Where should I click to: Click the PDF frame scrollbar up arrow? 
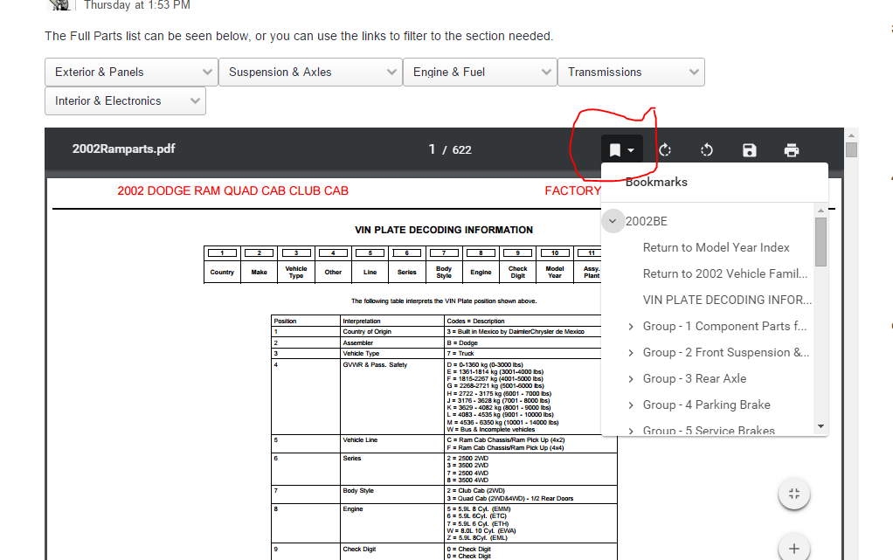[x=851, y=135]
